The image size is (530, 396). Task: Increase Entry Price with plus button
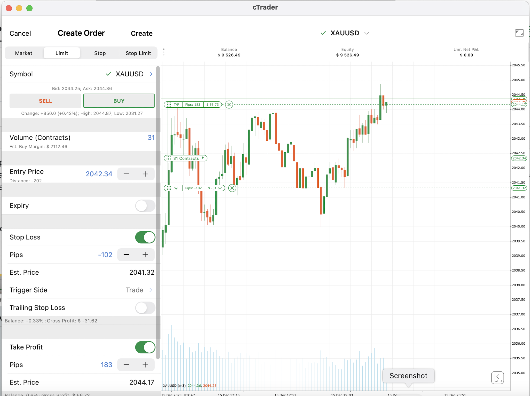pos(145,174)
